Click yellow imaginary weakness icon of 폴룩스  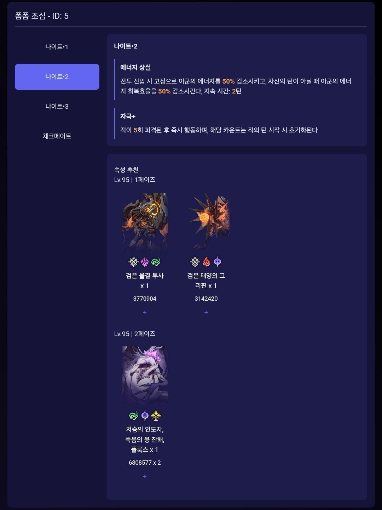coord(156,416)
